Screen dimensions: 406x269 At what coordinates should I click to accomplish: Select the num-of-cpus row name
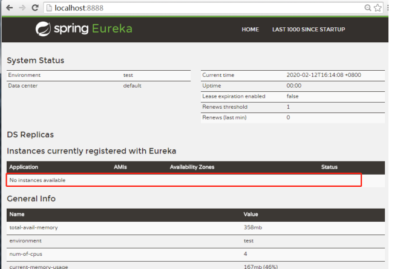coord(25,254)
